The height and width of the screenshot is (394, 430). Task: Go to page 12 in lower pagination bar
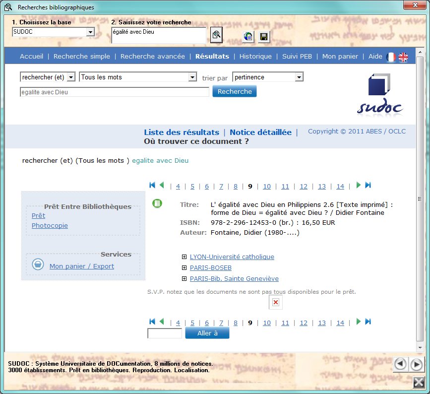[x=304, y=323]
